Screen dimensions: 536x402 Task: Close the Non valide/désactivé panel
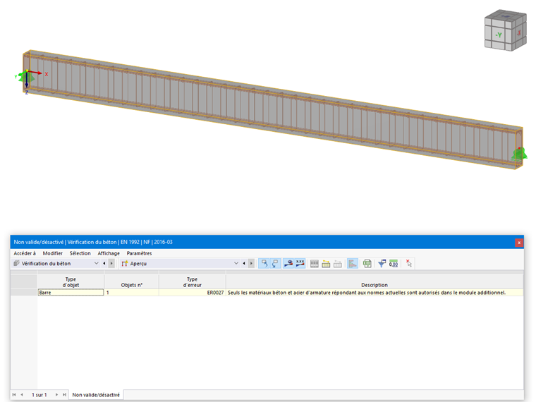519,243
